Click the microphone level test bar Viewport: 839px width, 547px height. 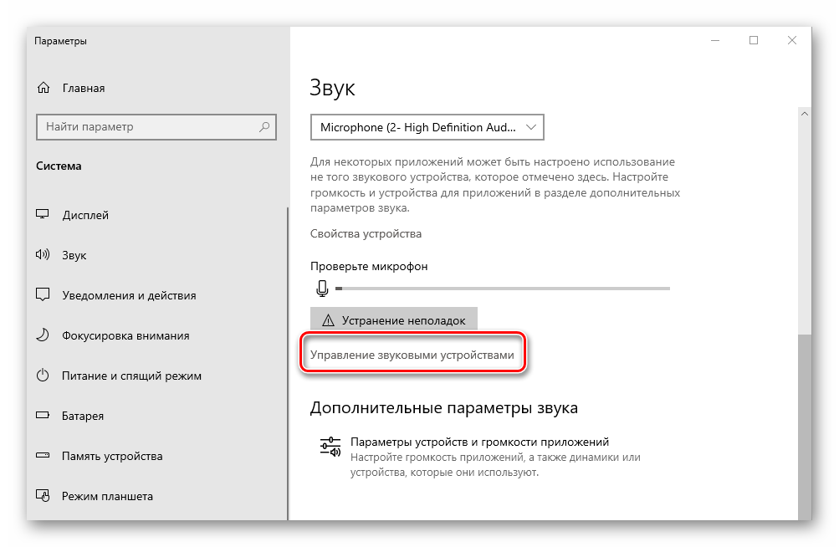click(x=503, y=289)
